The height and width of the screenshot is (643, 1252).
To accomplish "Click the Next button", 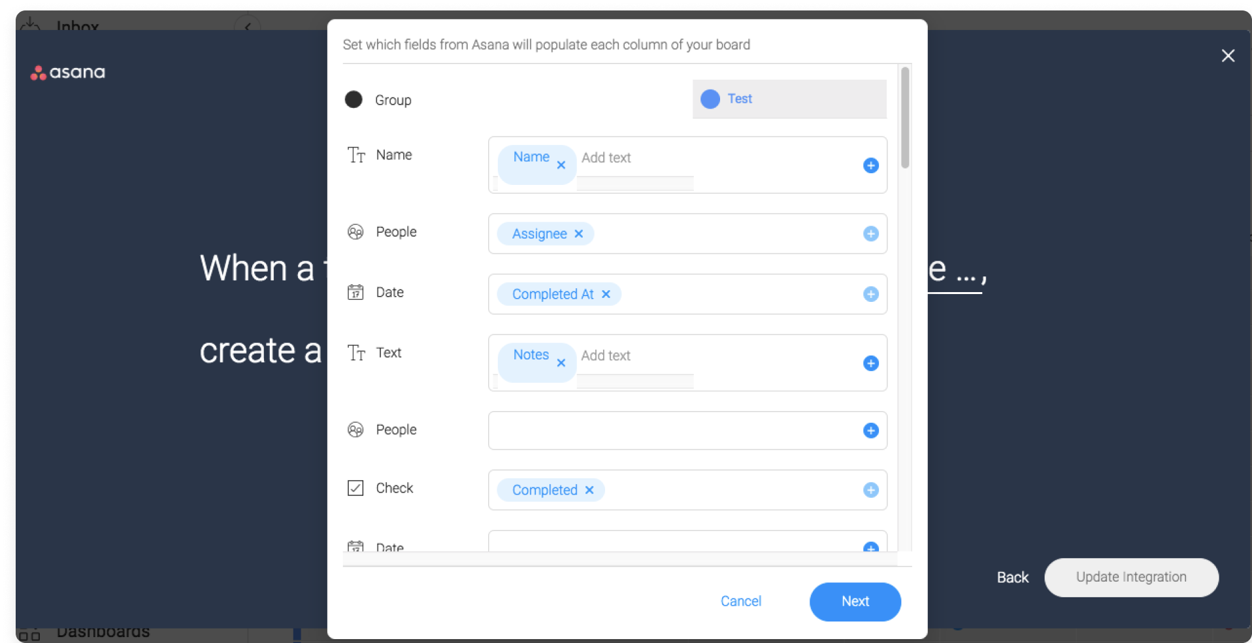I will pos(855,601).
